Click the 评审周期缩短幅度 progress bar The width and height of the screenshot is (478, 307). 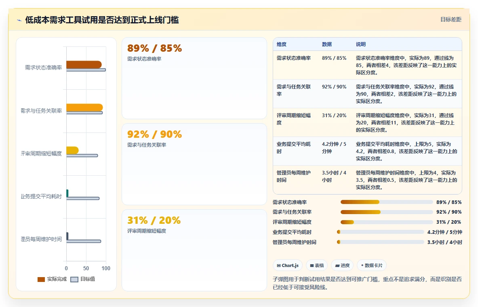coord(387,222)
